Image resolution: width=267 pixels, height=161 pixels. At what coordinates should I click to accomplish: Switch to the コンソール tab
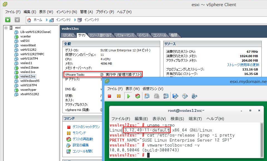(160, 35)
